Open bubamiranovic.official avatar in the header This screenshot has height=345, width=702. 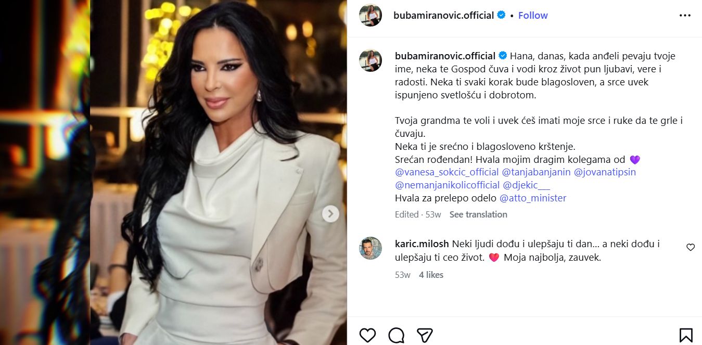[x=371, y=16]
